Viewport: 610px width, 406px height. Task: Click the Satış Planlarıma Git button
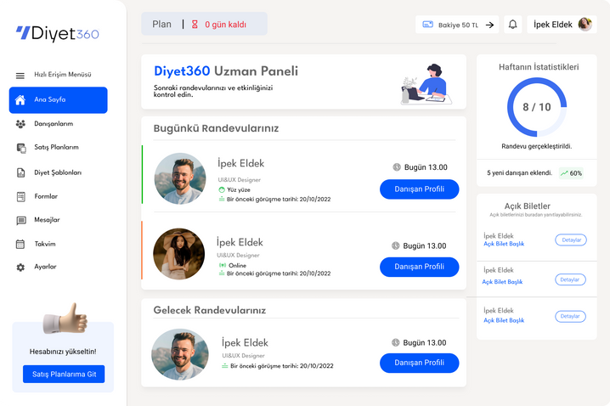pos(64,374)
